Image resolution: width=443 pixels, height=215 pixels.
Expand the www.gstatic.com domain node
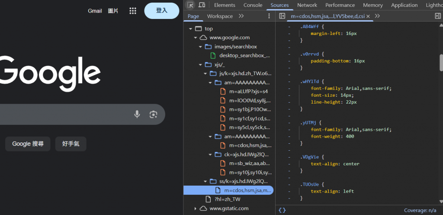point(195,209)
